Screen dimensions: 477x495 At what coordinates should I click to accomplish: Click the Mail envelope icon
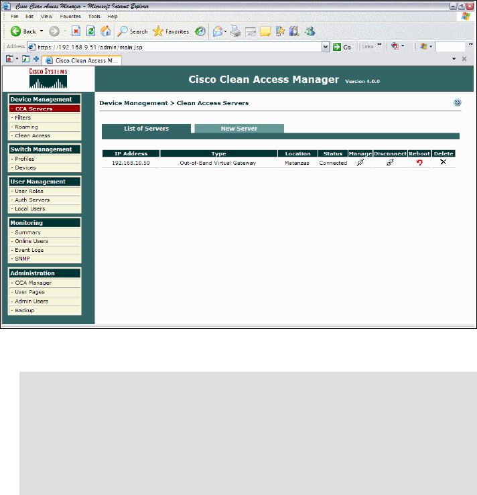[218, 31]
